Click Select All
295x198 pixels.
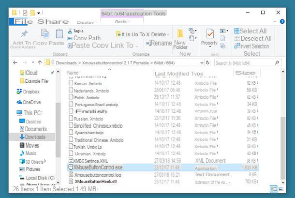250,31
